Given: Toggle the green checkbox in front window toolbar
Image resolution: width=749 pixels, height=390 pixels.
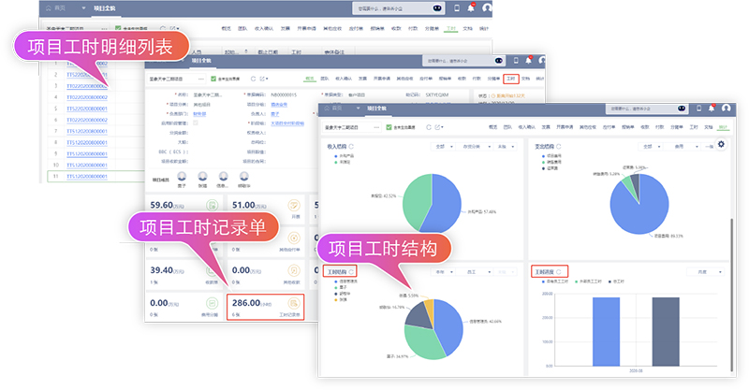Looking at the screenshot, I should (389, 127).
